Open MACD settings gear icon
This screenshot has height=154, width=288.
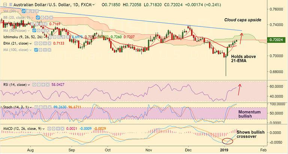tap(54, 129)
